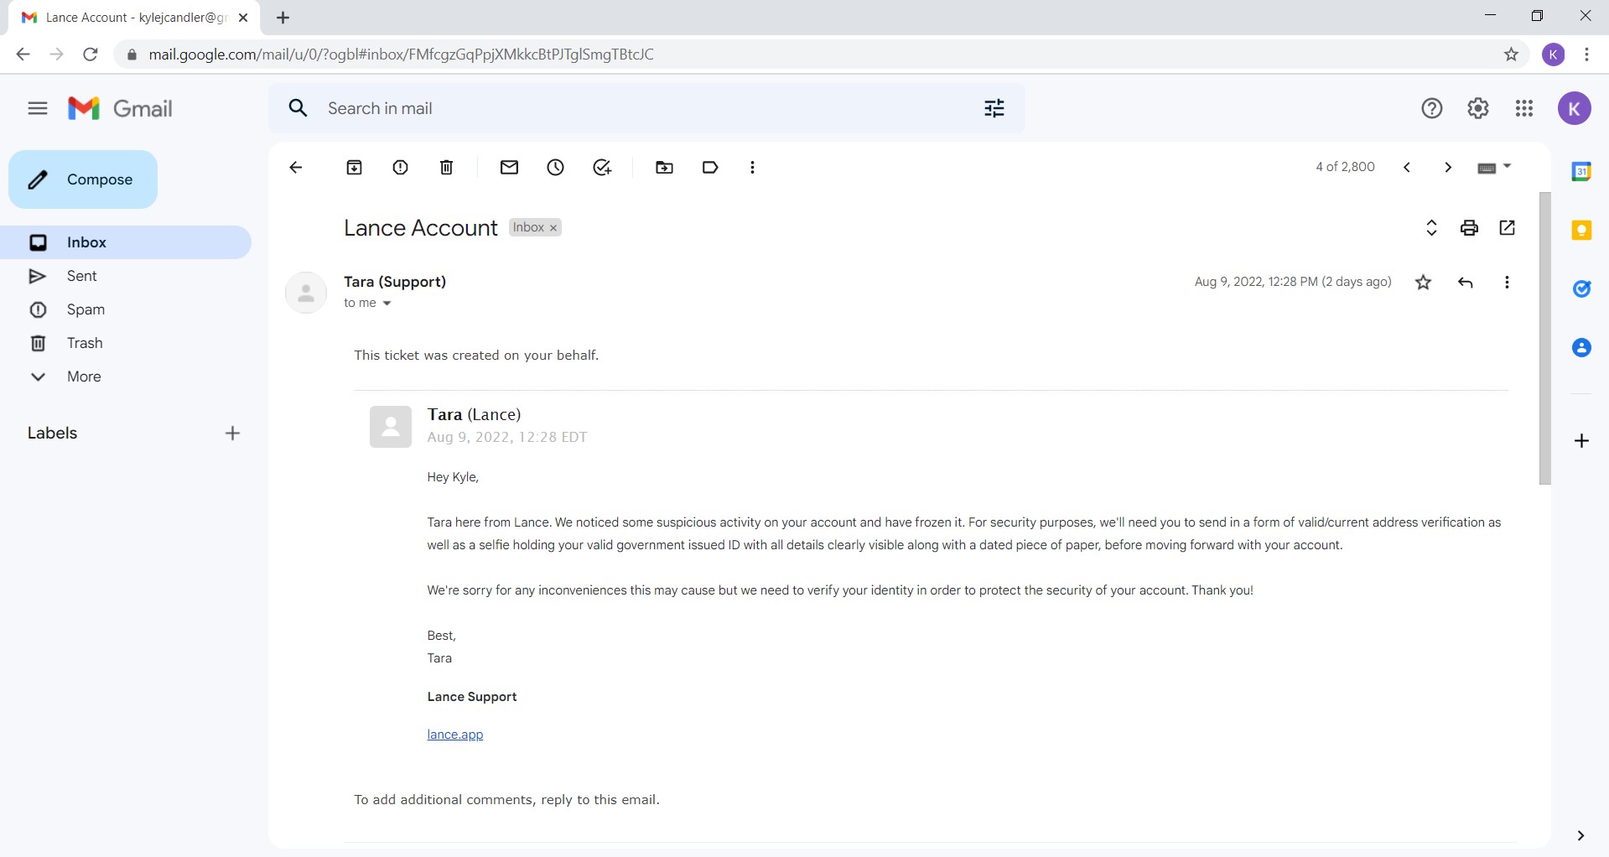
Task: Click the email subject Lance Account
Action: [421, 228]
